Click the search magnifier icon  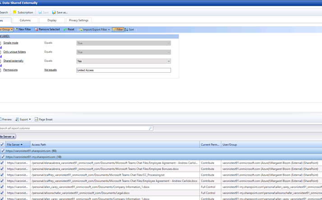(x=150, y=128)
